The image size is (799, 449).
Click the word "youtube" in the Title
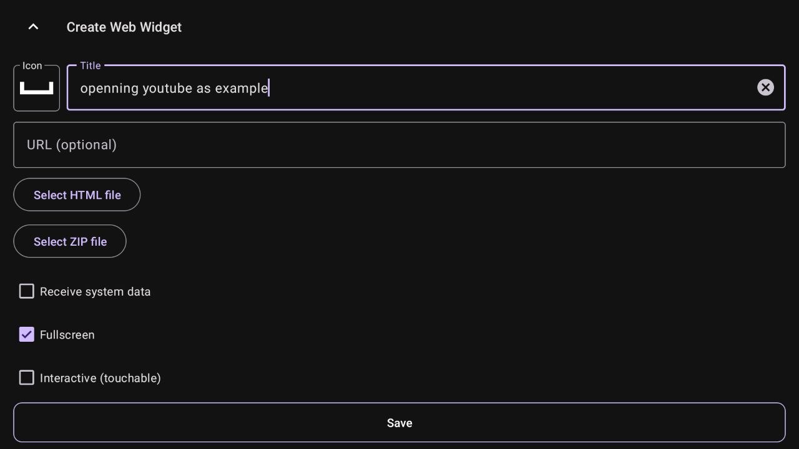coord(167,89)
